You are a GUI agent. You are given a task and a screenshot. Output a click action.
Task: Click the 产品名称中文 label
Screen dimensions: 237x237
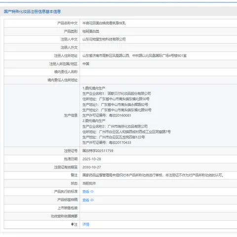[67, 23]
